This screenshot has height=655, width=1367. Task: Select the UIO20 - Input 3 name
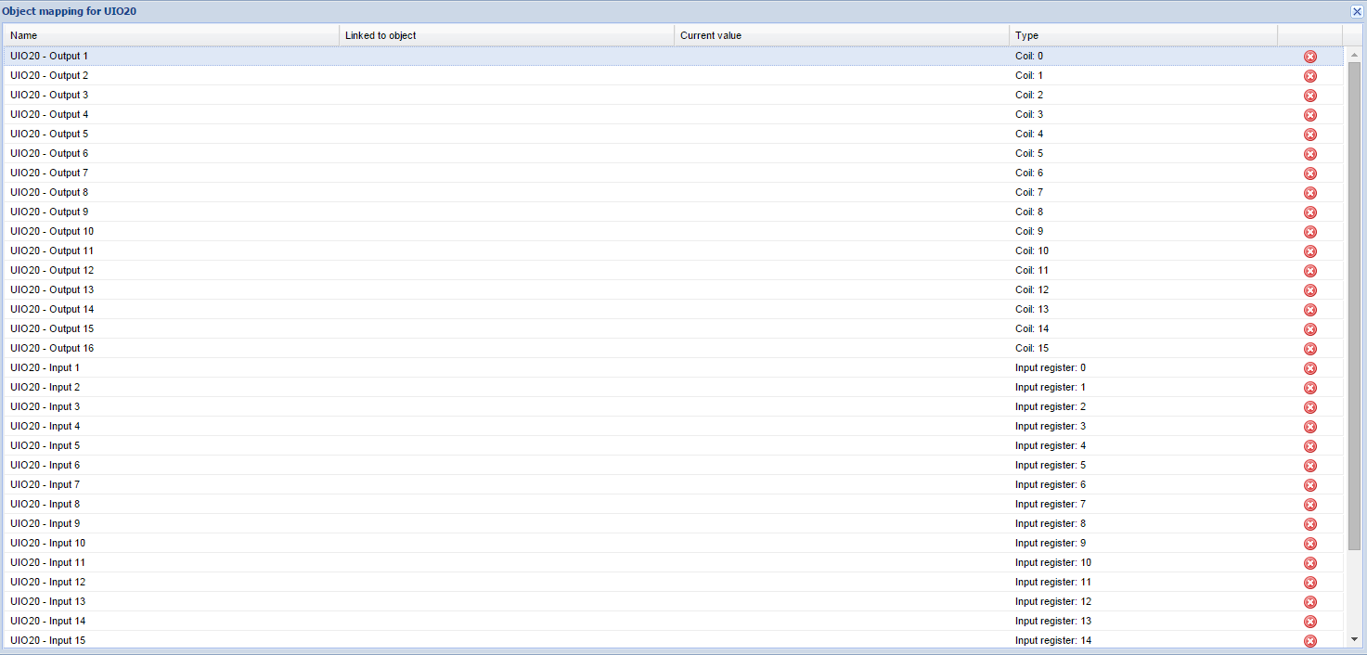pos(45,407)
